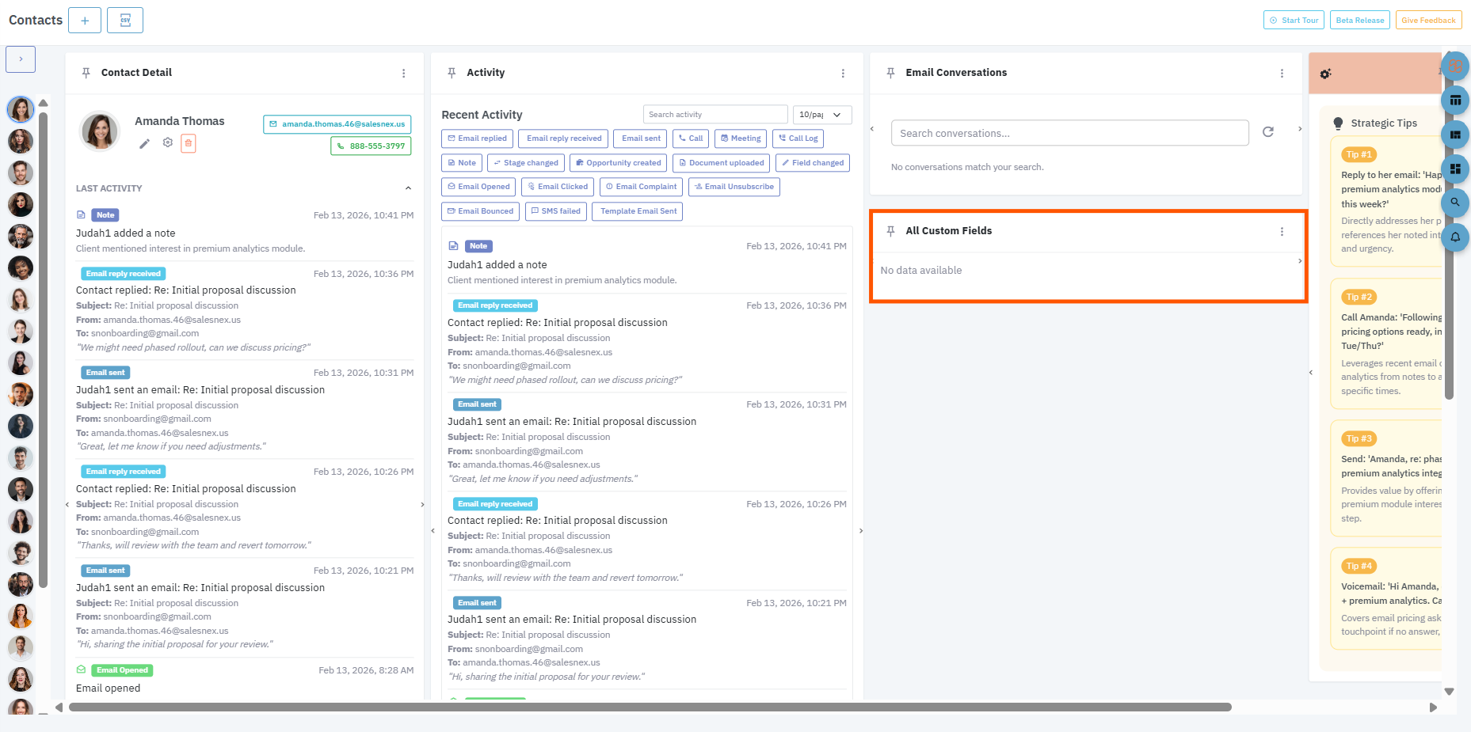Expand the contact list sidebar arrow
Image resolution: width=1471 pixels, height=732 pixels.
point(21,59)
